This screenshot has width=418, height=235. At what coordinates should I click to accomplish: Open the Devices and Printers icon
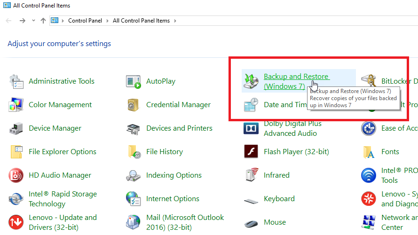point(134,128)
